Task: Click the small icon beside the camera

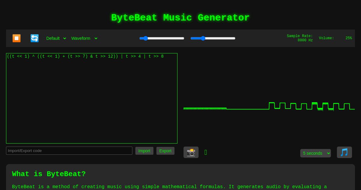Action: click(206, 152)
